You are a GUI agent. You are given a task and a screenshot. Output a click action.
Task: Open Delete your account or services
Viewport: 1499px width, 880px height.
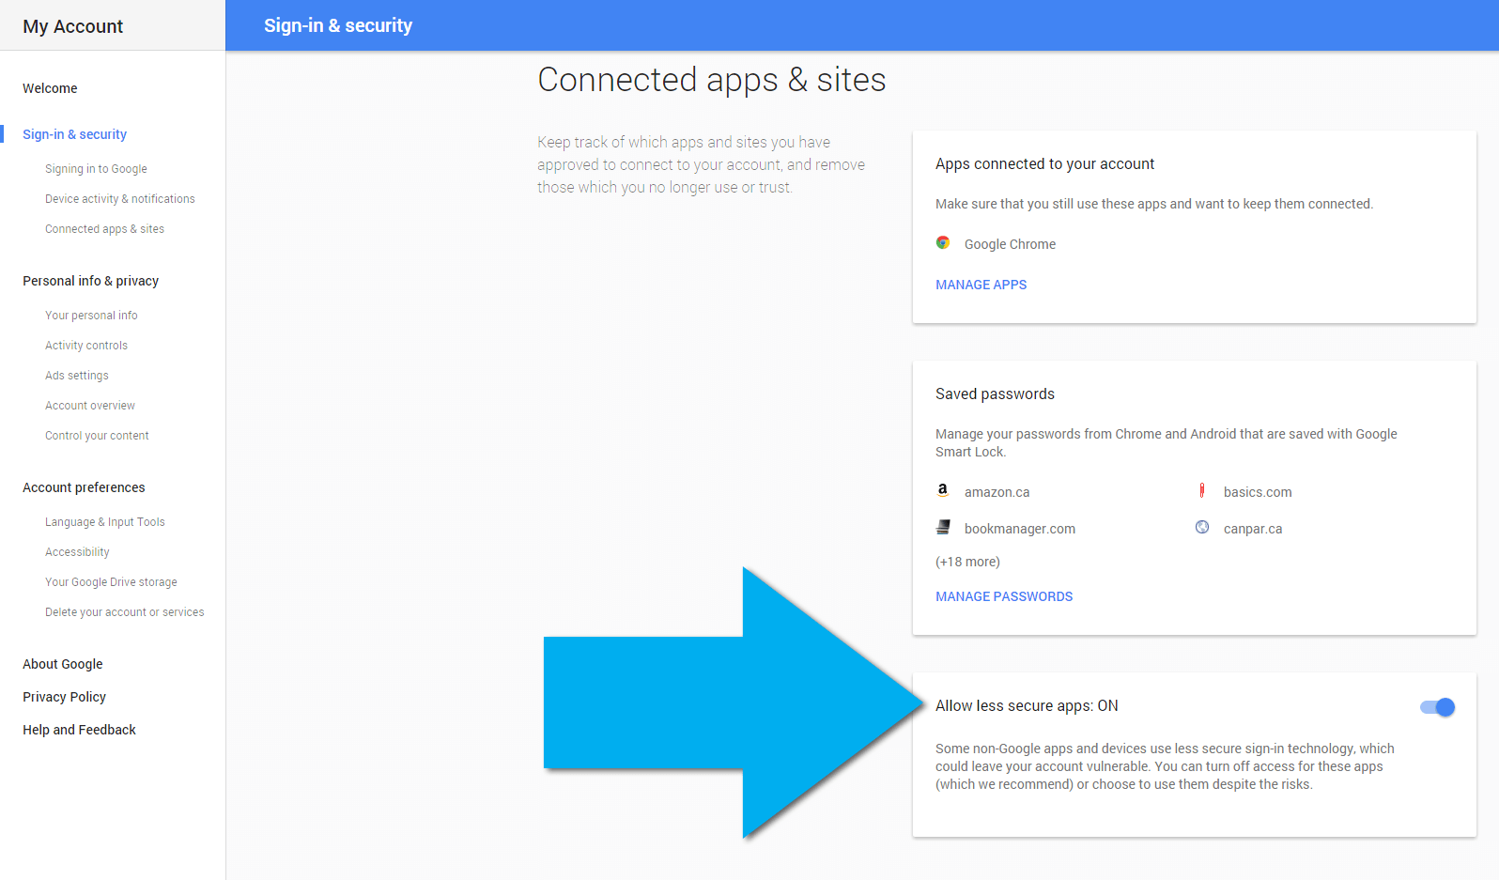(125, 612)
